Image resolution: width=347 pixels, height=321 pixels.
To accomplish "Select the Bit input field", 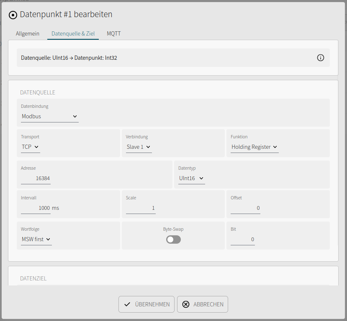I will click(x=242, y=239).
